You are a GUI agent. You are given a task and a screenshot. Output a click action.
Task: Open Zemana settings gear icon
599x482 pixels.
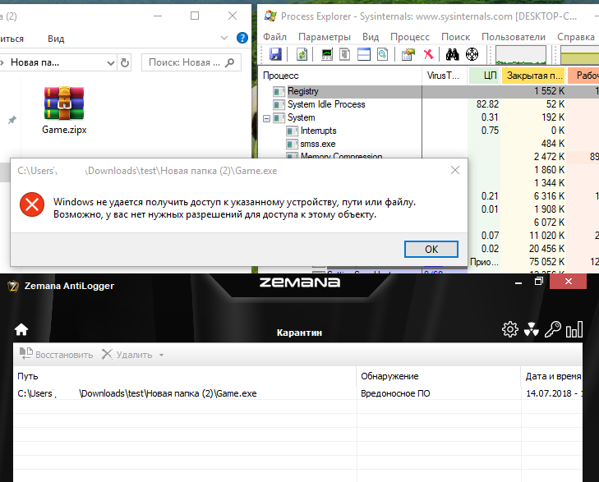(x=510, y=329)
